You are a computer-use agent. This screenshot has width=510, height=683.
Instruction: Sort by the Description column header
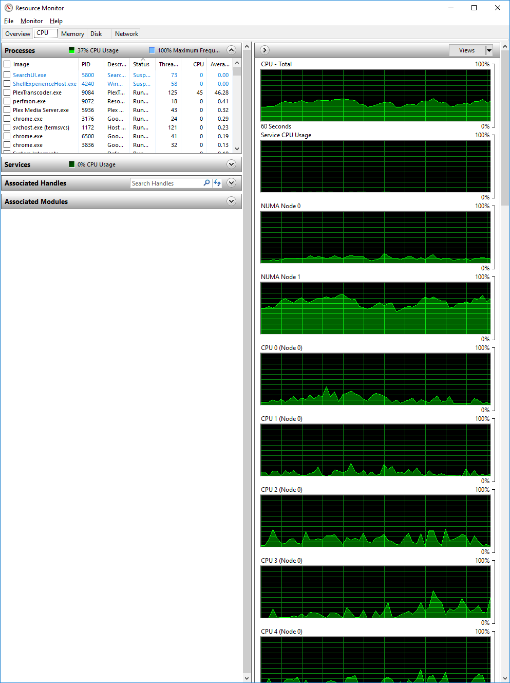click(117, 64)
